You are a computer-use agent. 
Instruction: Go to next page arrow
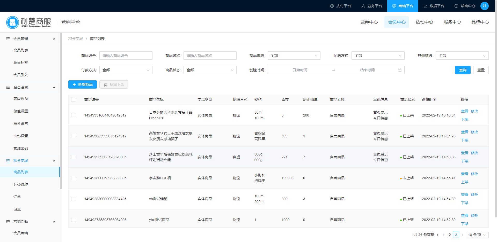pyautogui.click(x=462, y=235)
